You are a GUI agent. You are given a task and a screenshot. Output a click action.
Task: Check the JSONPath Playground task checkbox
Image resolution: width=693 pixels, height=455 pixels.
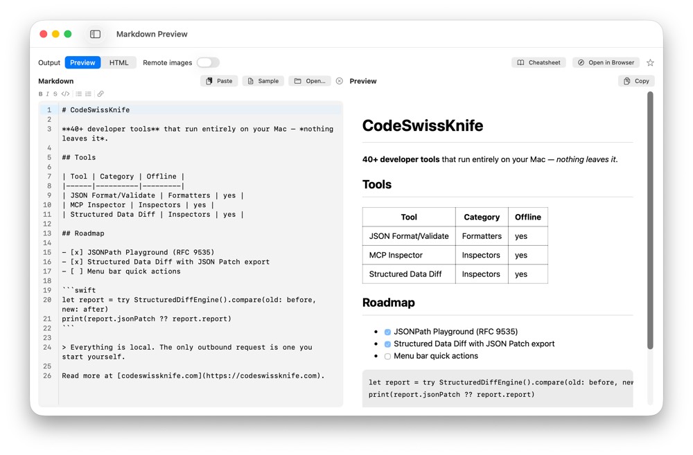pyautogui.click(x=387, y=332)
